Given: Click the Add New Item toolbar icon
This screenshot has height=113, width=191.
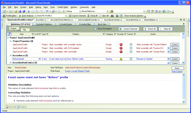Looking at the screenshot, I should (x=10, y=11).
